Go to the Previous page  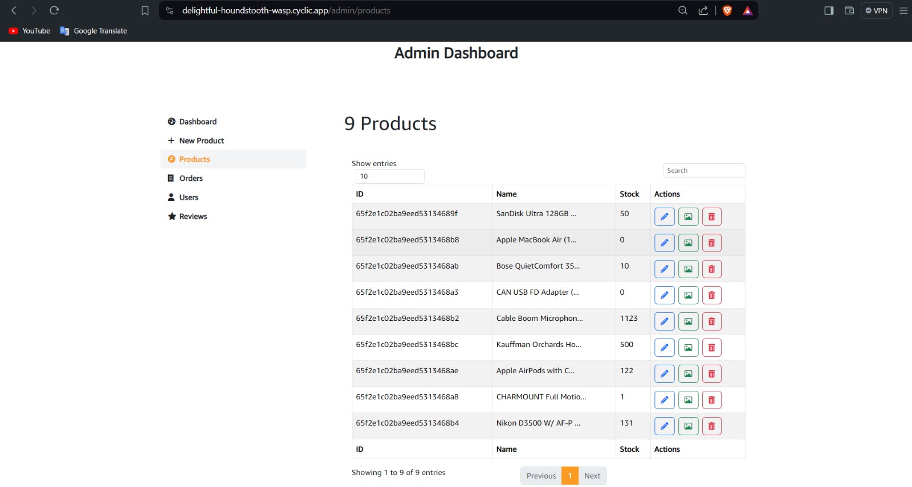tap(541, 476)
